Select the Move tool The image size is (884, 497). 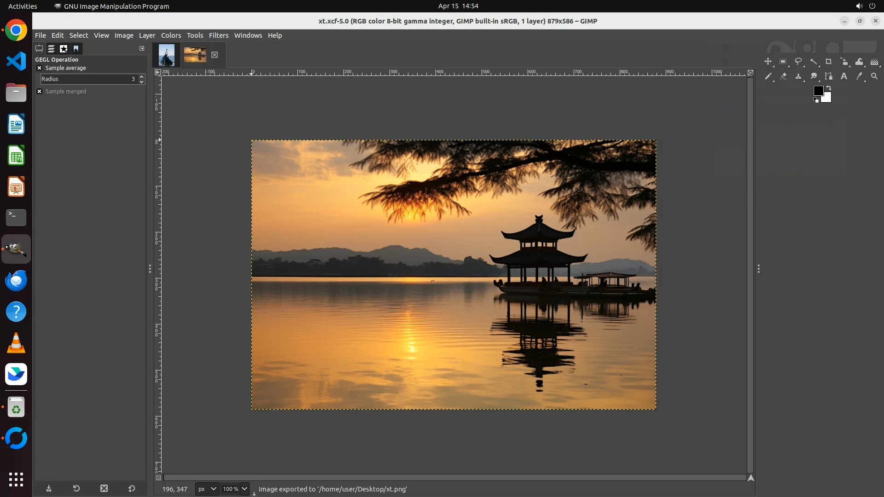(768, 62)
